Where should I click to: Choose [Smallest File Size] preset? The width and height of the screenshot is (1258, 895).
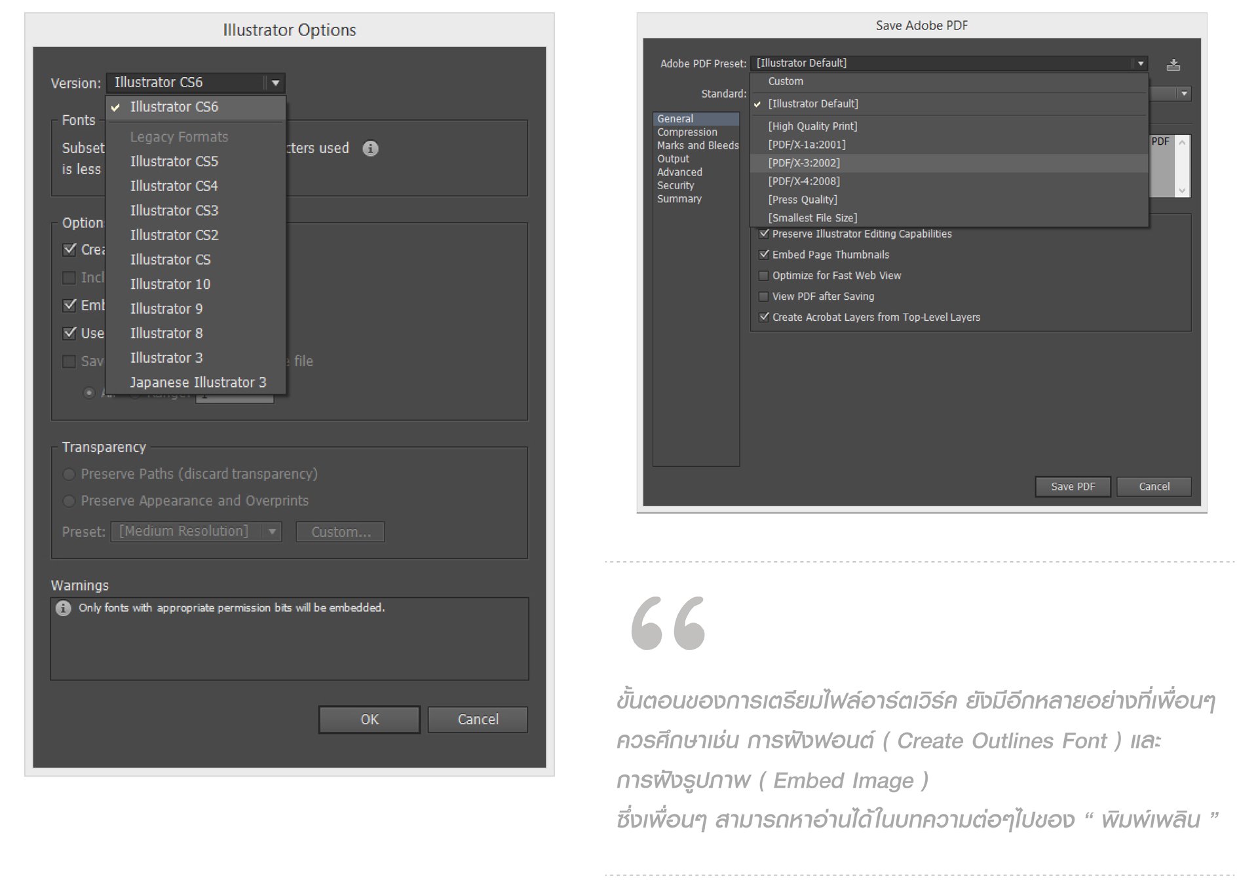coord(812,218)
